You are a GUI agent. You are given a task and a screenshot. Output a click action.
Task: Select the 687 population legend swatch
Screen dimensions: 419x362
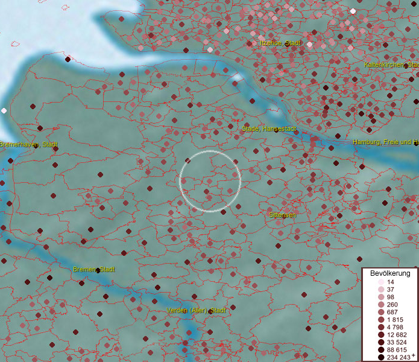(x=381, y=312)
